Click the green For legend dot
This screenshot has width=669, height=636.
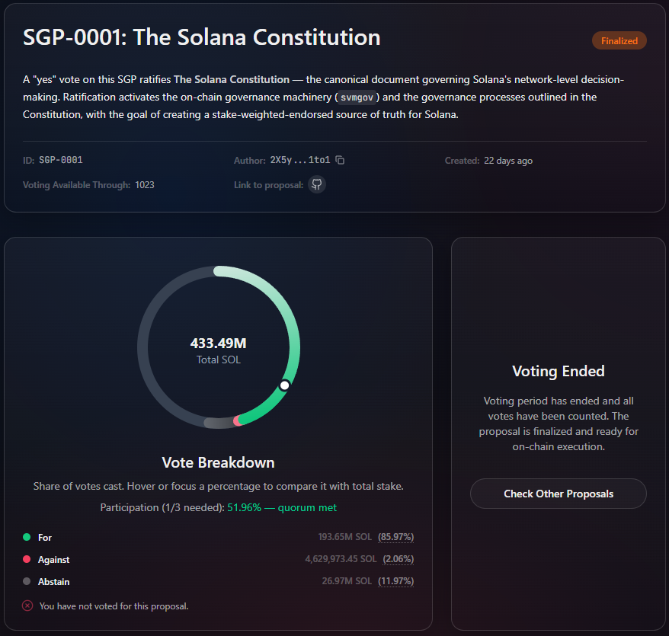(27, 537)
